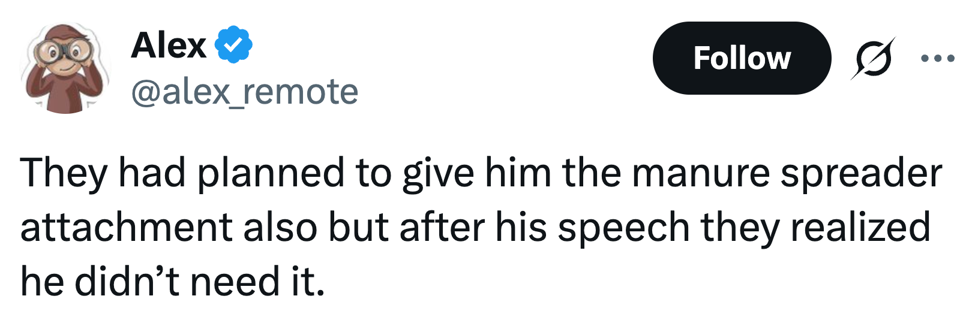972x326 pixels.
Task: Click the last tweet line "he didn't need it."
Action: pos(172,282)
